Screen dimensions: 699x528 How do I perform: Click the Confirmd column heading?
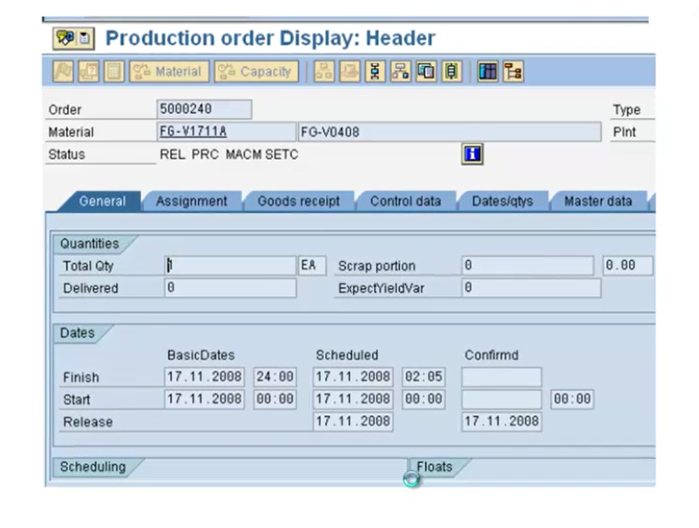[491, 355]
